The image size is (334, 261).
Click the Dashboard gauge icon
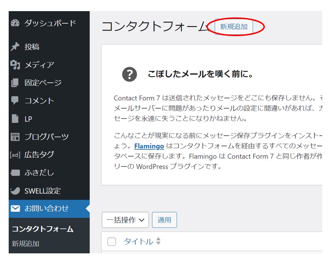point(15,23)
